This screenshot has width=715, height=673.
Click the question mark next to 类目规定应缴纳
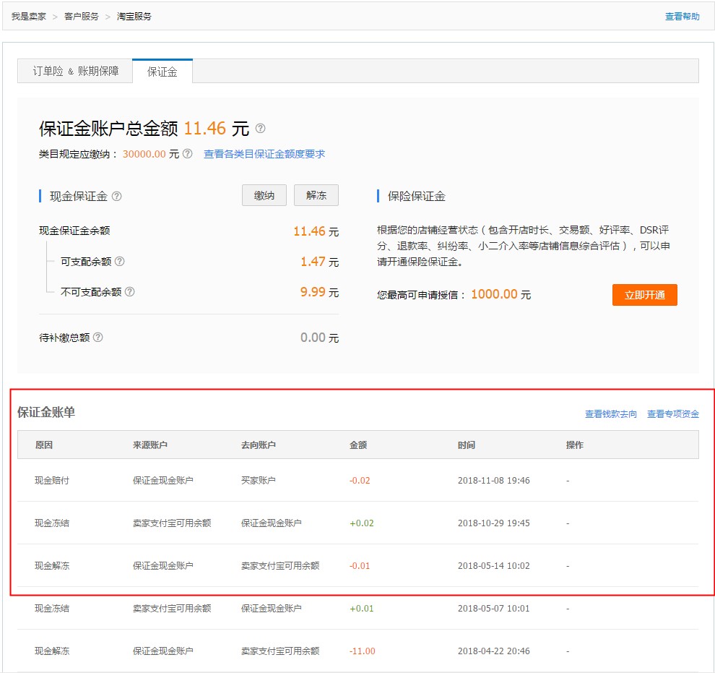tap(187, 155)
